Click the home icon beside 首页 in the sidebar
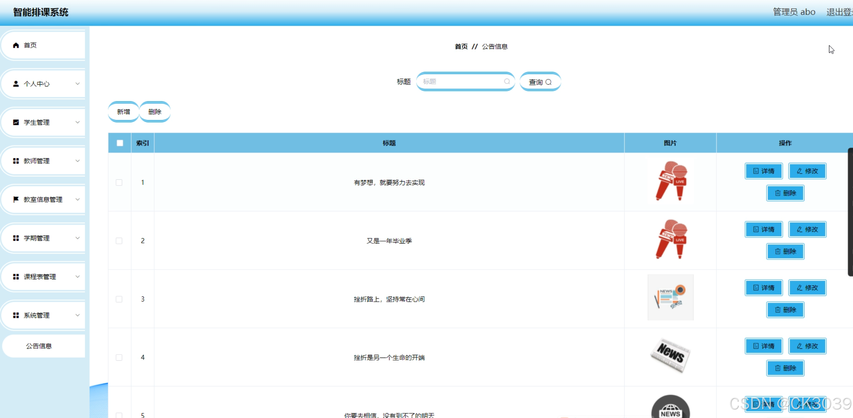 (x=16, y=45)
